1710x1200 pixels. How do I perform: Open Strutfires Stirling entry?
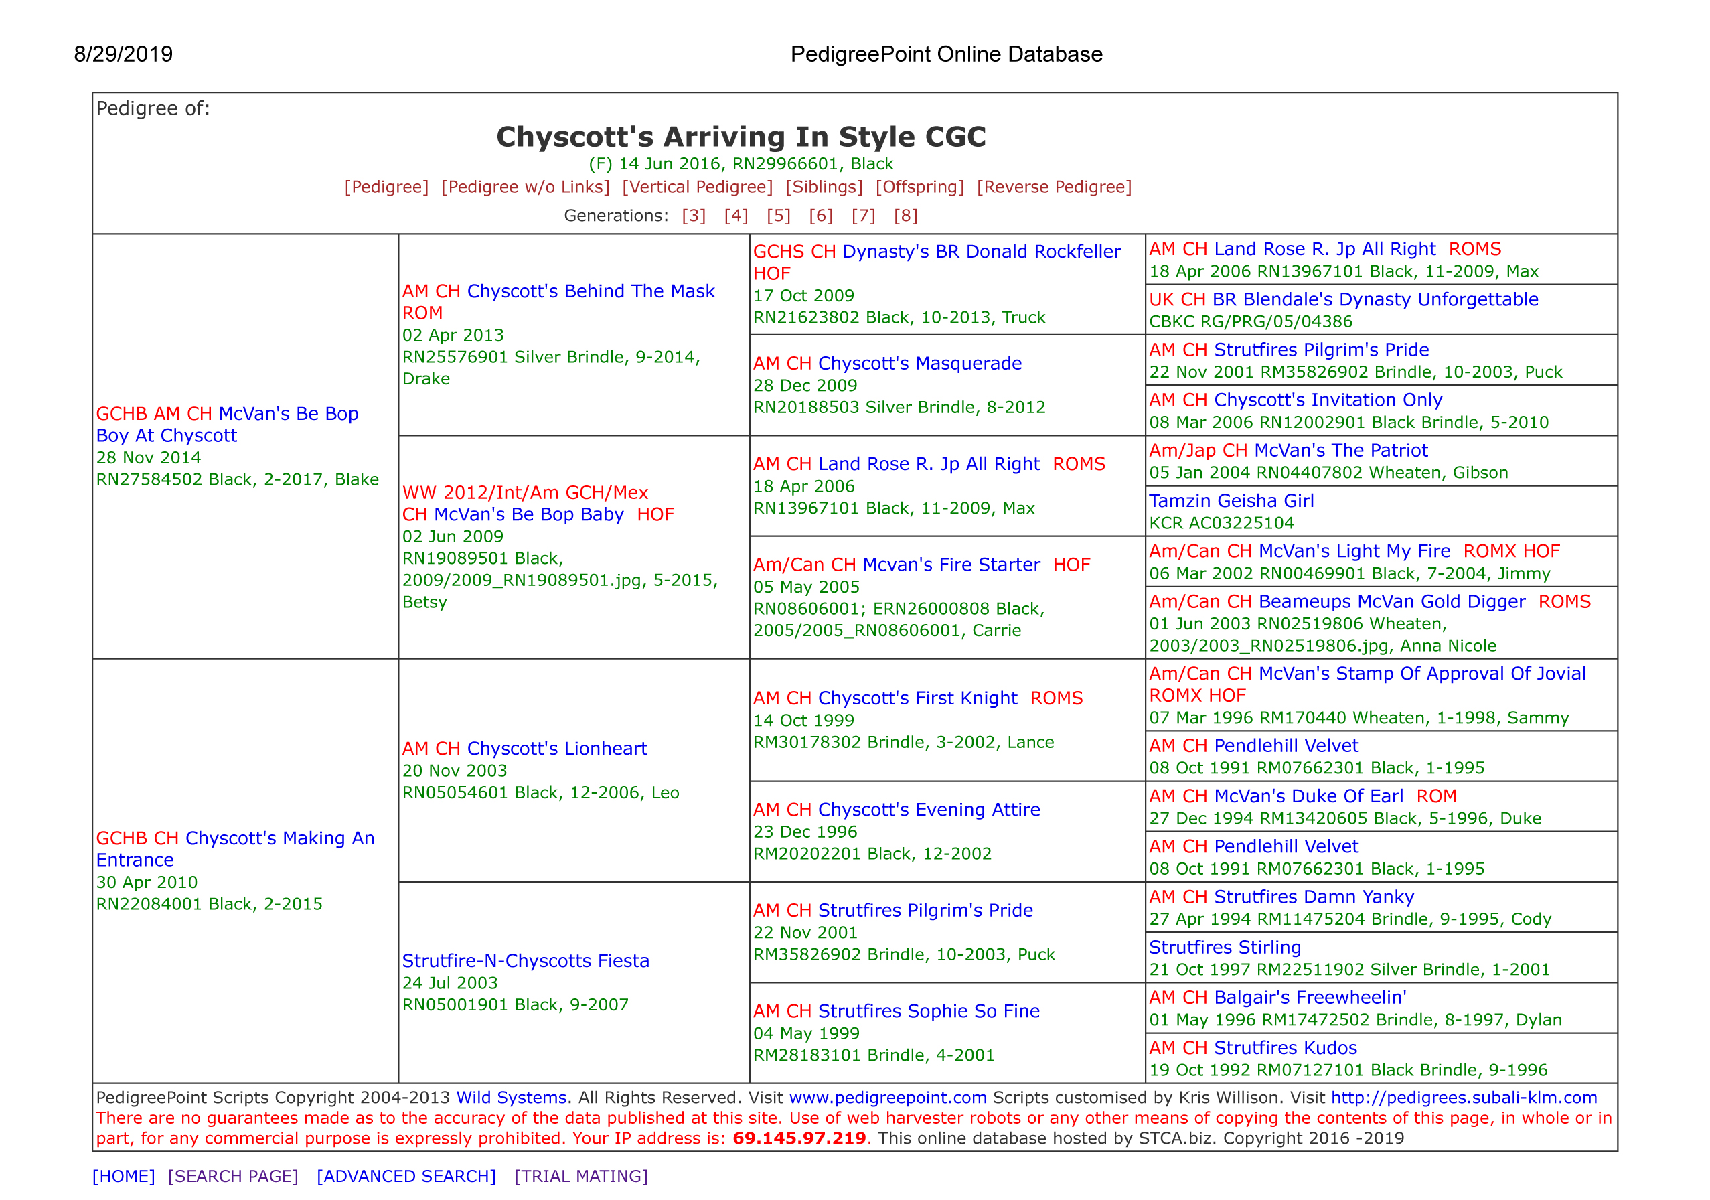click(x=1225, y=947)
